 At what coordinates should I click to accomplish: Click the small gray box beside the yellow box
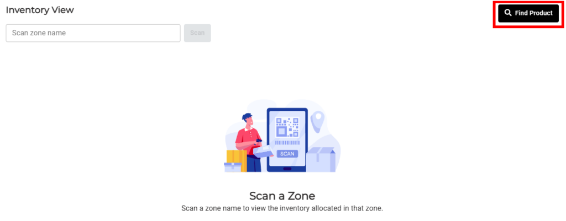233,168
